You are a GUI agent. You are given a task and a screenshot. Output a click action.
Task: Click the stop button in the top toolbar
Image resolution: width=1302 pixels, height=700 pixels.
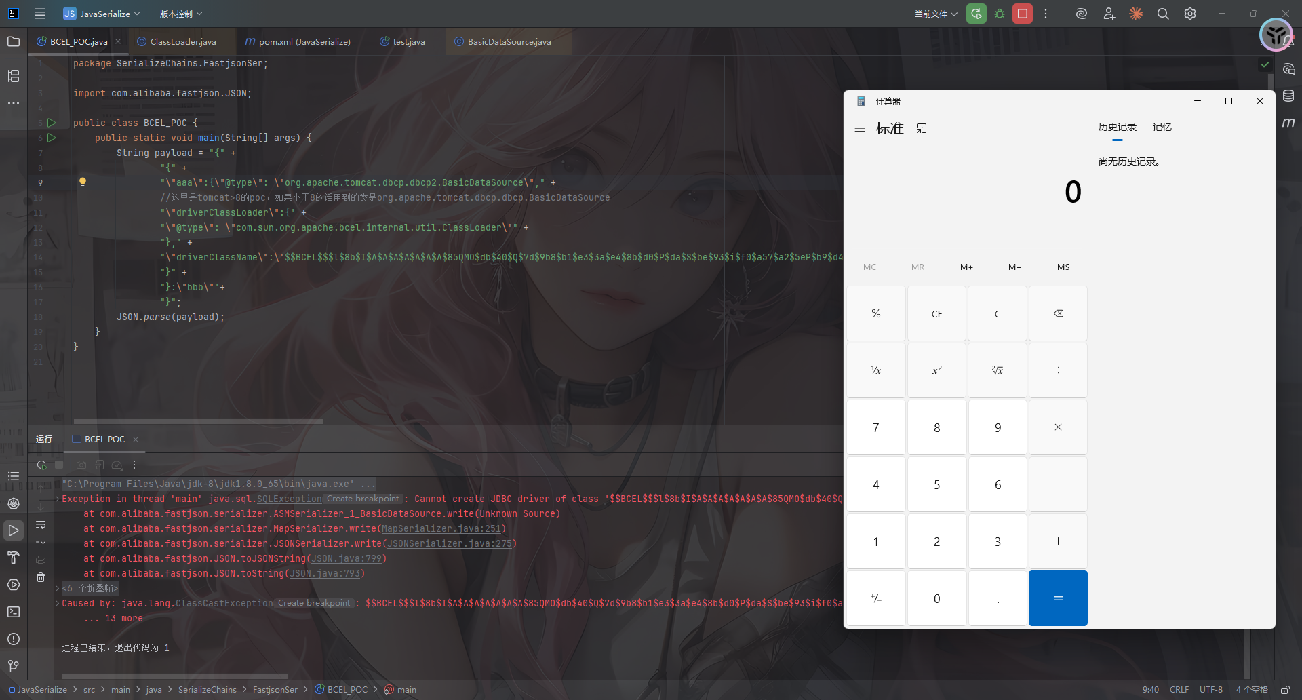coord(1022,14)
